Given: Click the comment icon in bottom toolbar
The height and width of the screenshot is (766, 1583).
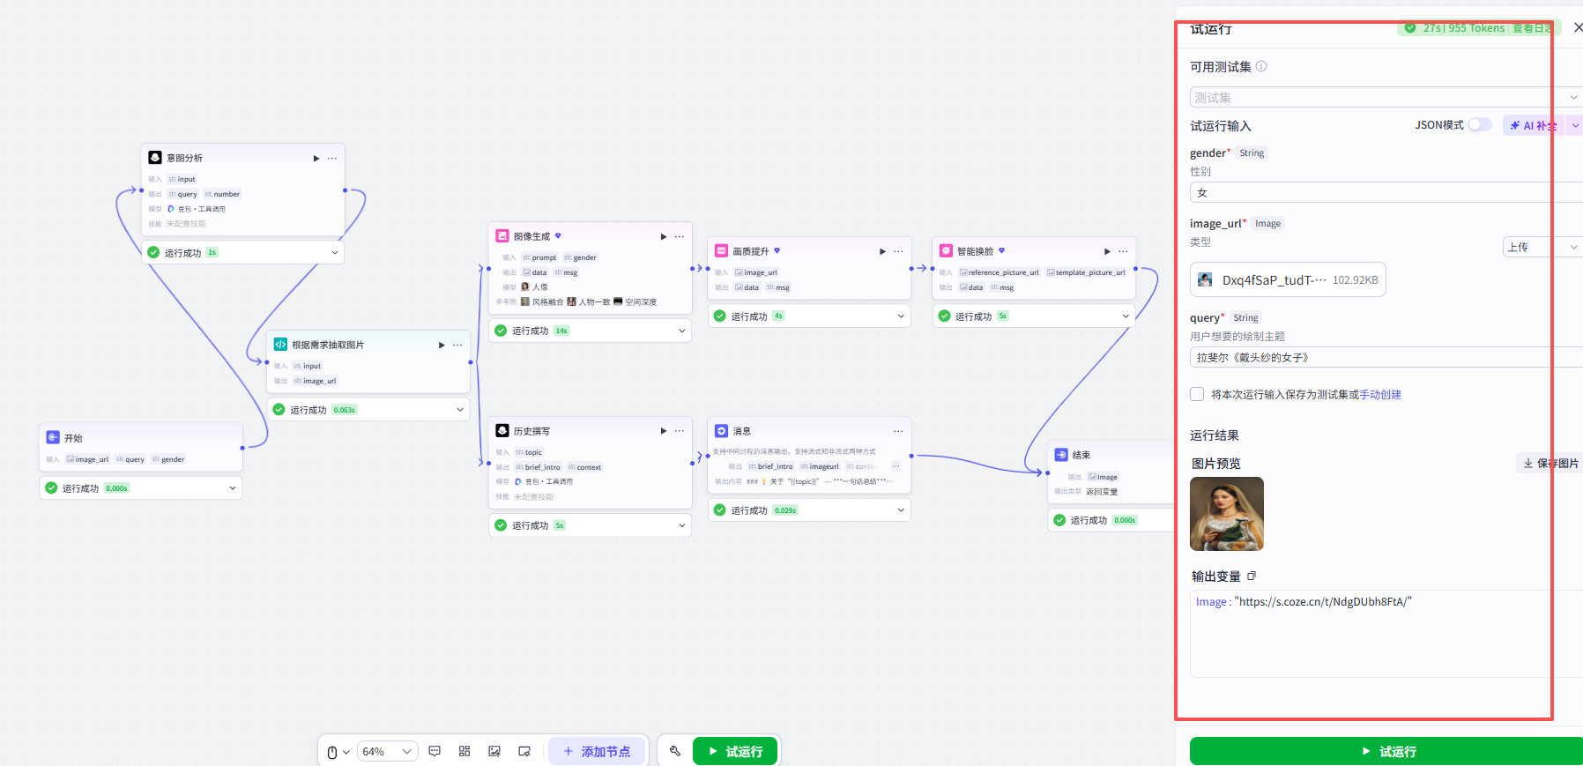Looking at the screenshot, I should 435,751.
